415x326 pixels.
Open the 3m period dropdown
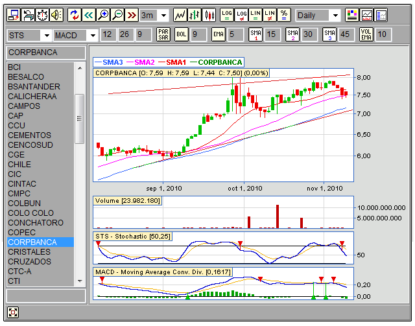(164, 16)
